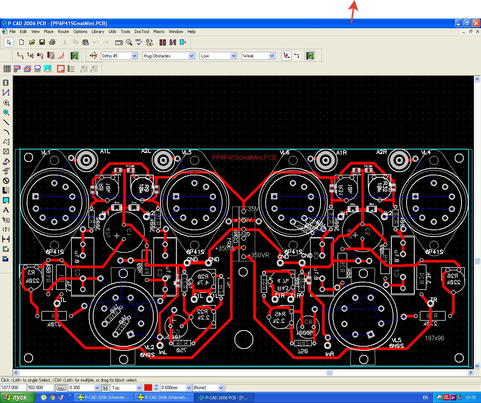481x403 pixels.
Task: Open the Utils menu
Action: (112, 32)
